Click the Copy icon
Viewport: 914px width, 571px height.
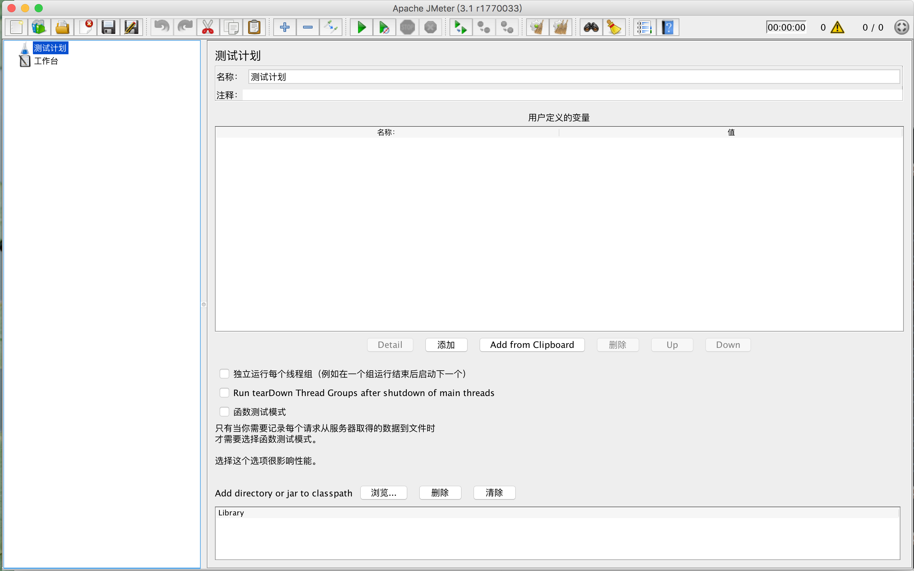231,27
